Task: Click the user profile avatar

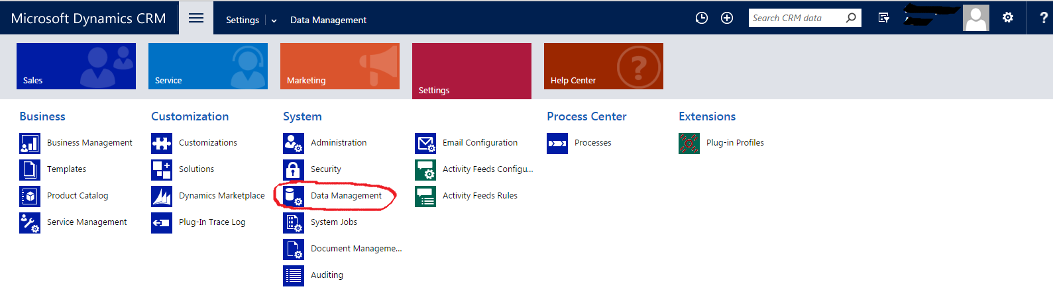Action: pyautogui.click(x=976, y=18)
